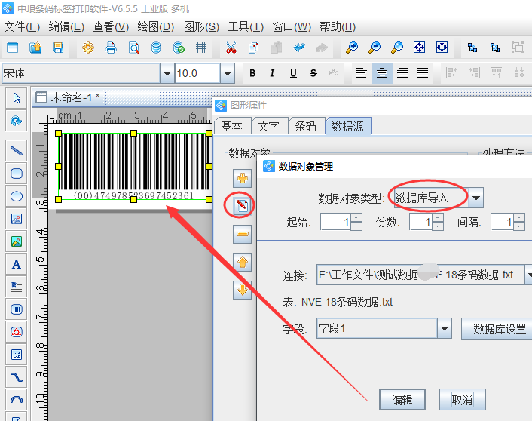
Task: Select the QR code tool
Action: pyautogui.click(x=17, y=355)
